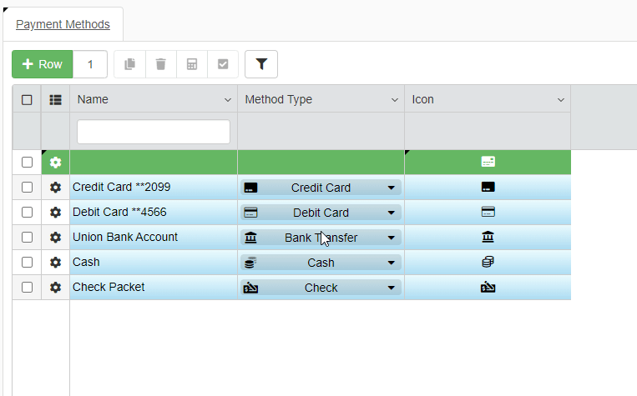
Task: Click the column list icon in header
Action: [x=55, y=99]
